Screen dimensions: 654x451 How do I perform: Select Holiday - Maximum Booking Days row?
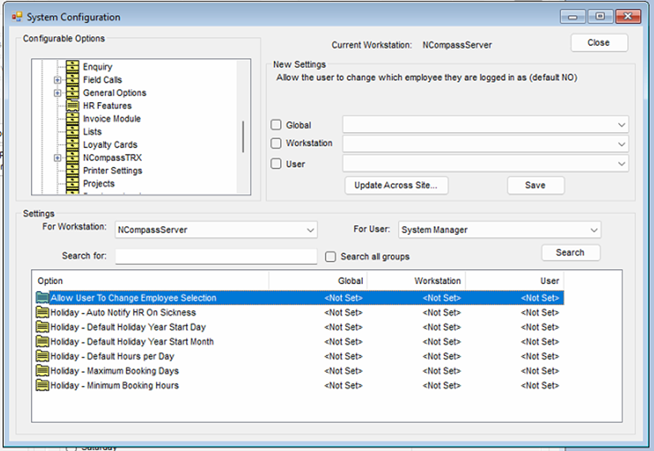pos(300,370)
